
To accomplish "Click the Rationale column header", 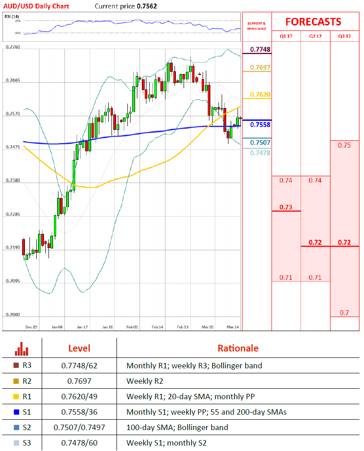I will click(238, 348).
